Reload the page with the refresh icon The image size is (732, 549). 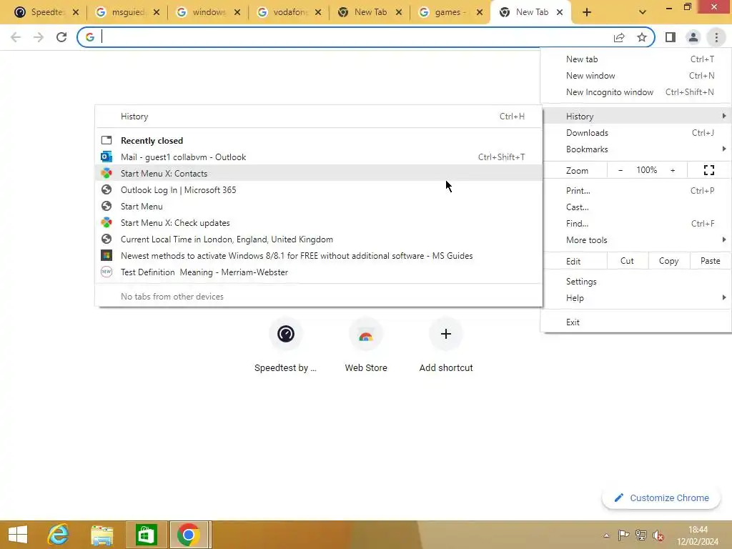coord(61,37)
